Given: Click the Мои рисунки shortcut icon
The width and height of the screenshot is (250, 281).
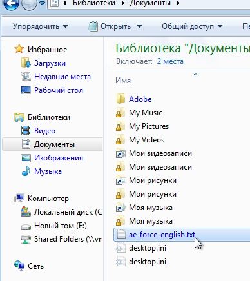Looking at the screenshot, I should coord(120,180).
